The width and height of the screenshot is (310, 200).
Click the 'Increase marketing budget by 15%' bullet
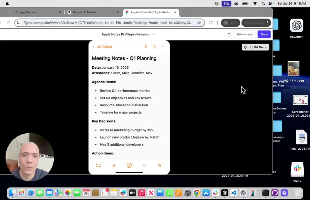(127, 130)
